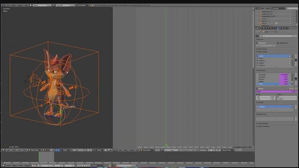Collapse the UV Maps panel
299x168 pixels.
(x=260, y=103)
